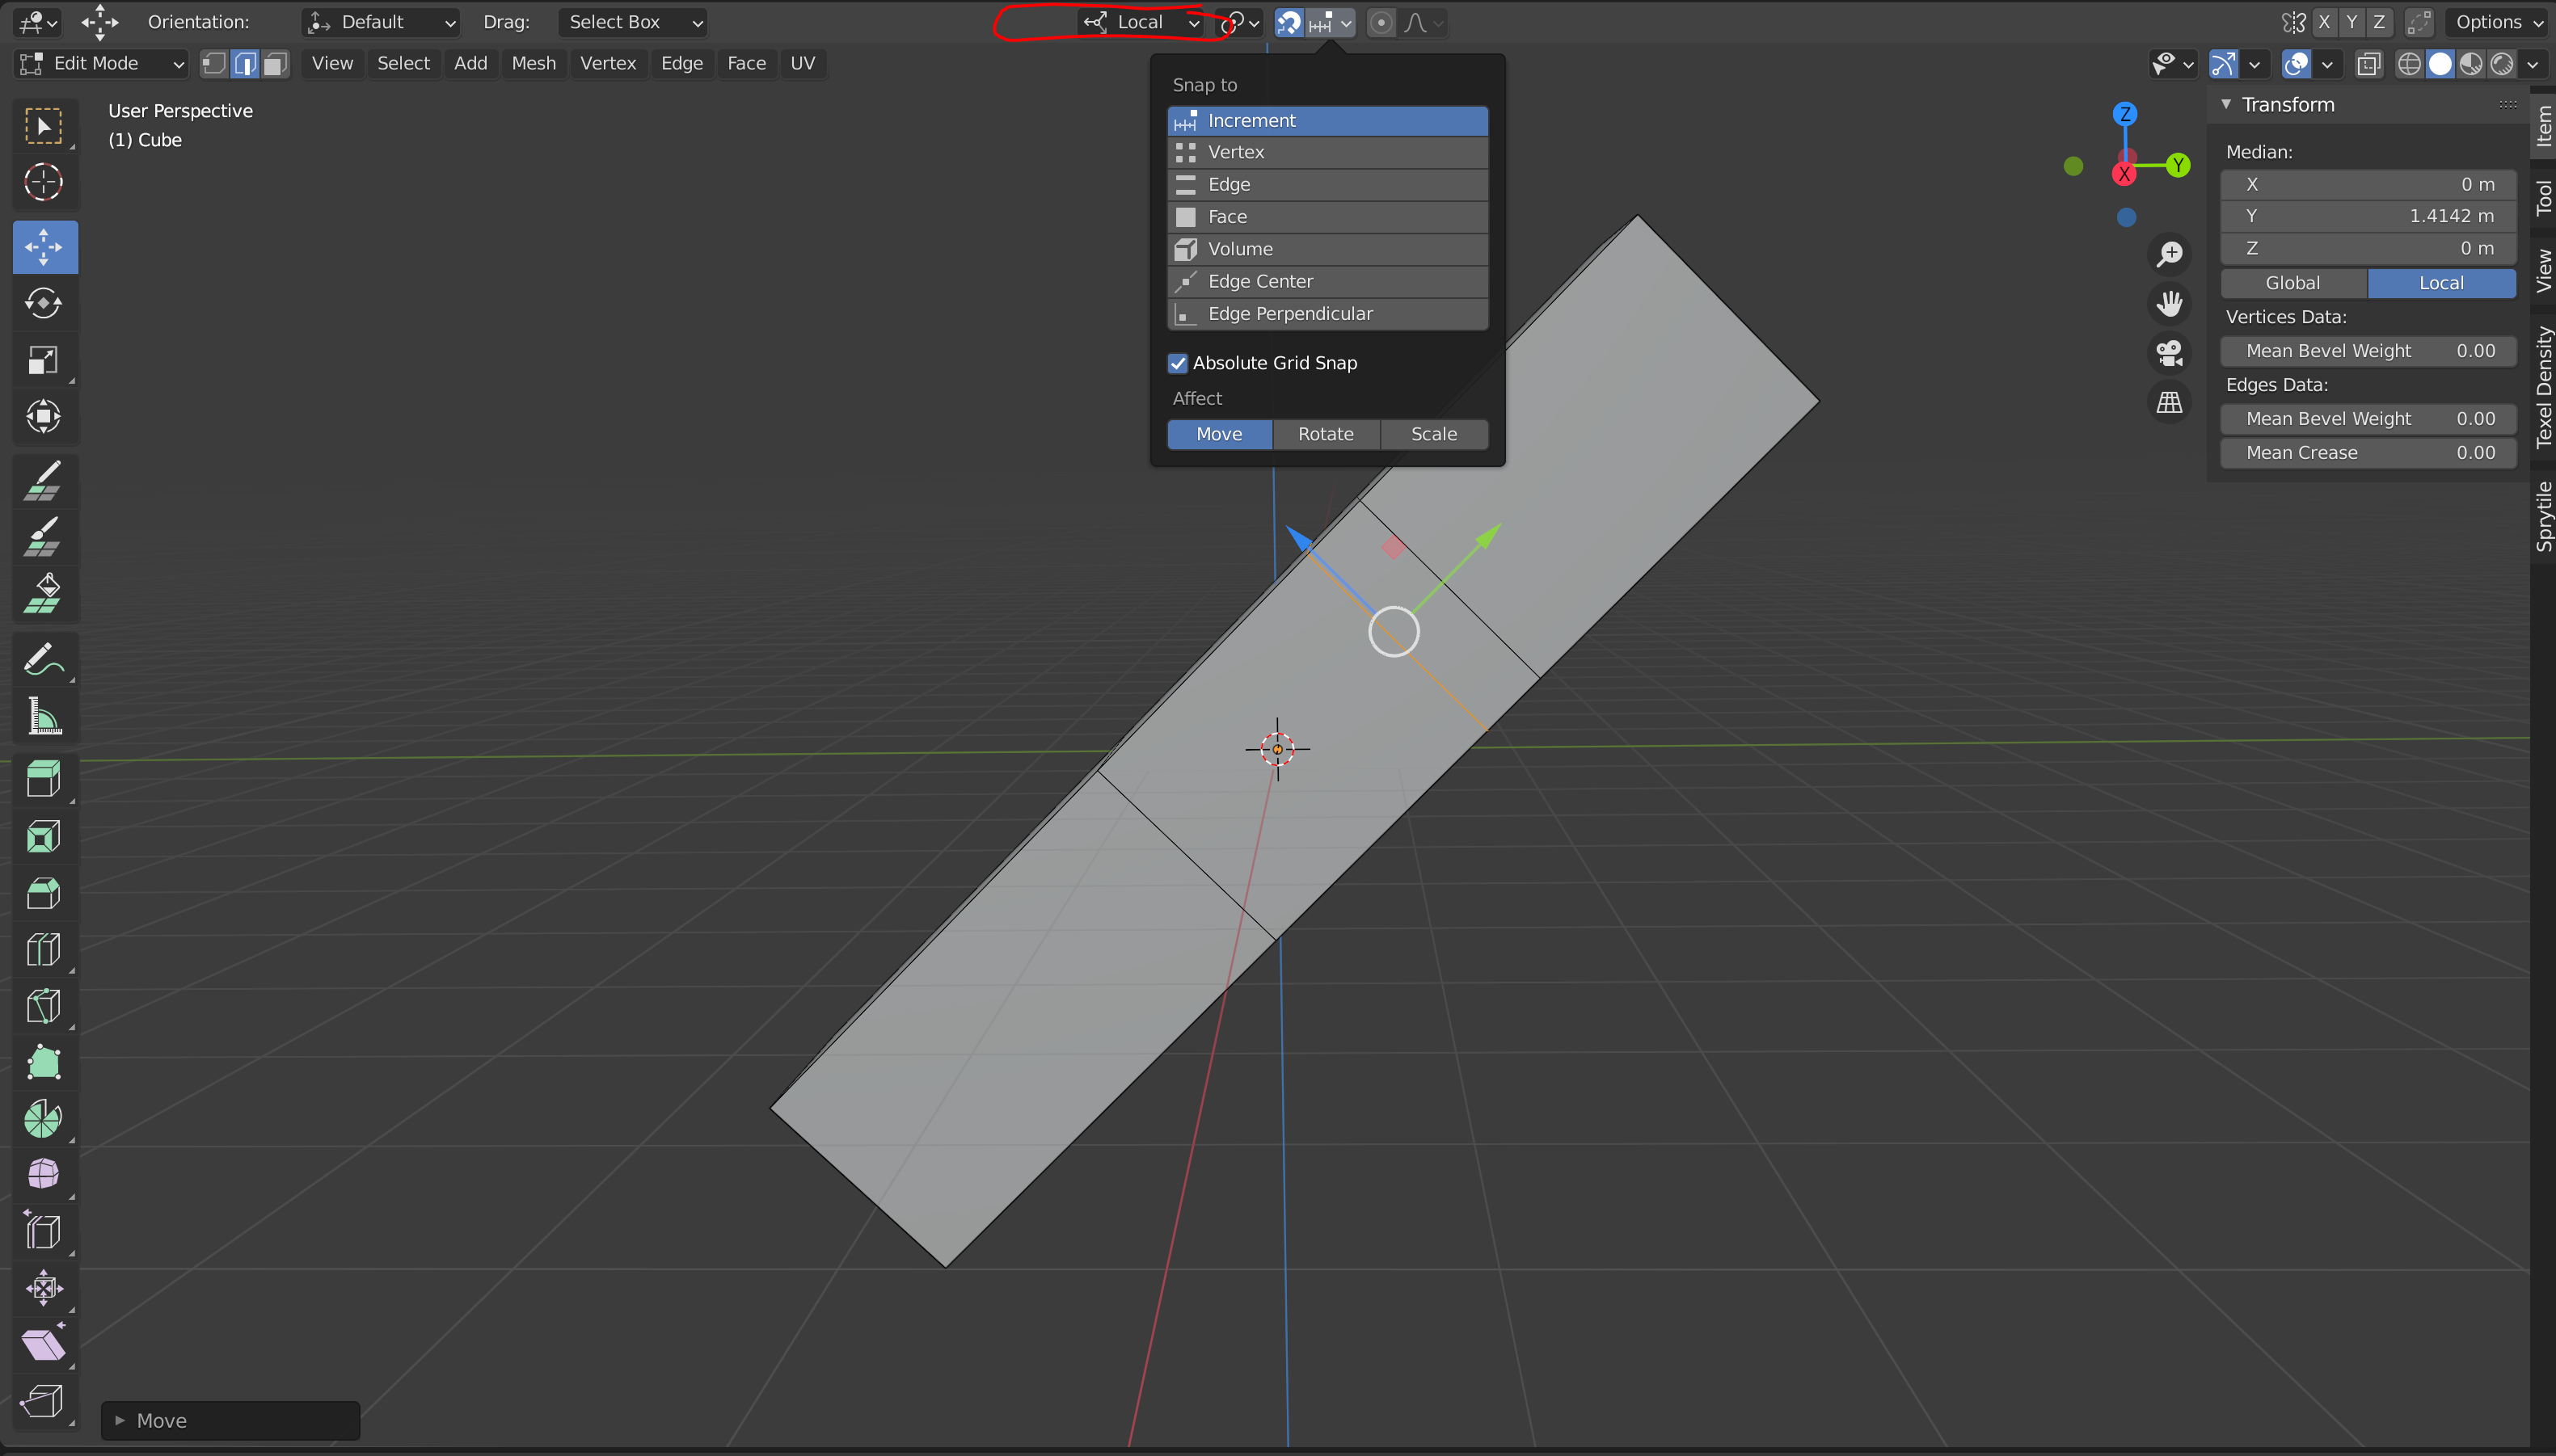Click edges Mean Bevel Weight slider
Screen dimensions: 2556x1456
click(x=2368, y=419)
